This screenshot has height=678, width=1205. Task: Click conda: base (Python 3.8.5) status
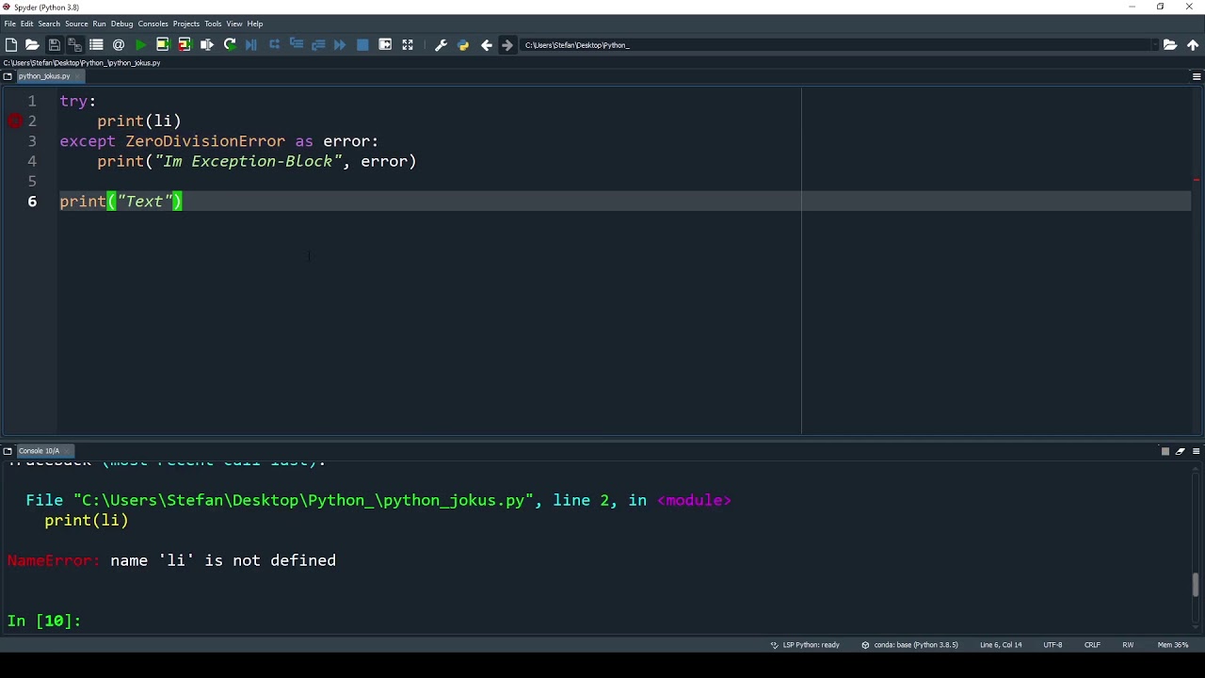pyautogui.click(x=909, y=645)
